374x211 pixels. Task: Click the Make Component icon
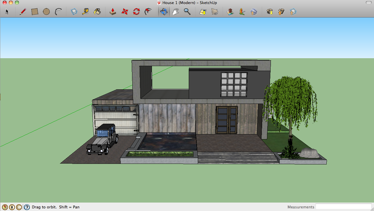[x=74, y=12]
